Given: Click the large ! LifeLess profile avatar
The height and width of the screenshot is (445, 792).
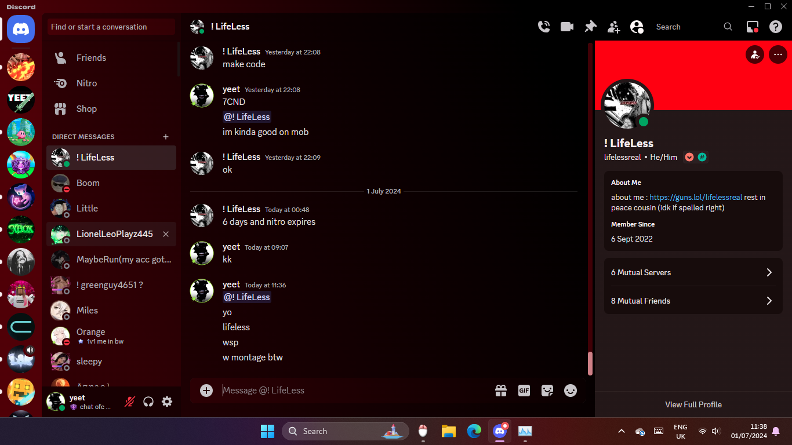Looking at the screenshot, I should click(x=627, y=105).
